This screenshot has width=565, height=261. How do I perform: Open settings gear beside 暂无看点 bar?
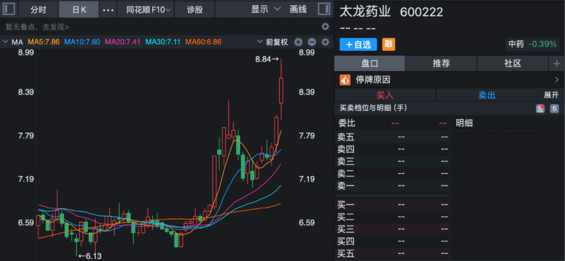[325, 27]
